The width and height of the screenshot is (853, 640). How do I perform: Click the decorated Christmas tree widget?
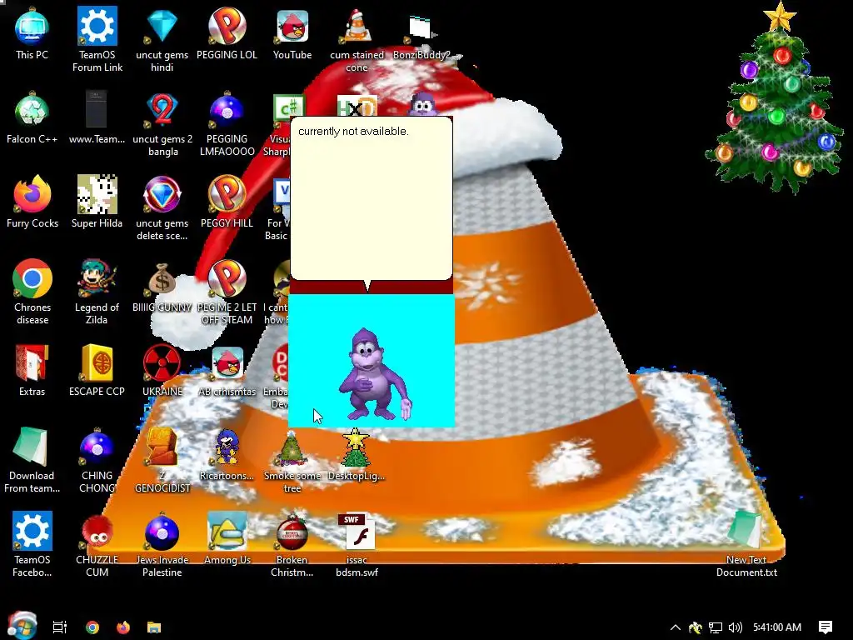776,98
